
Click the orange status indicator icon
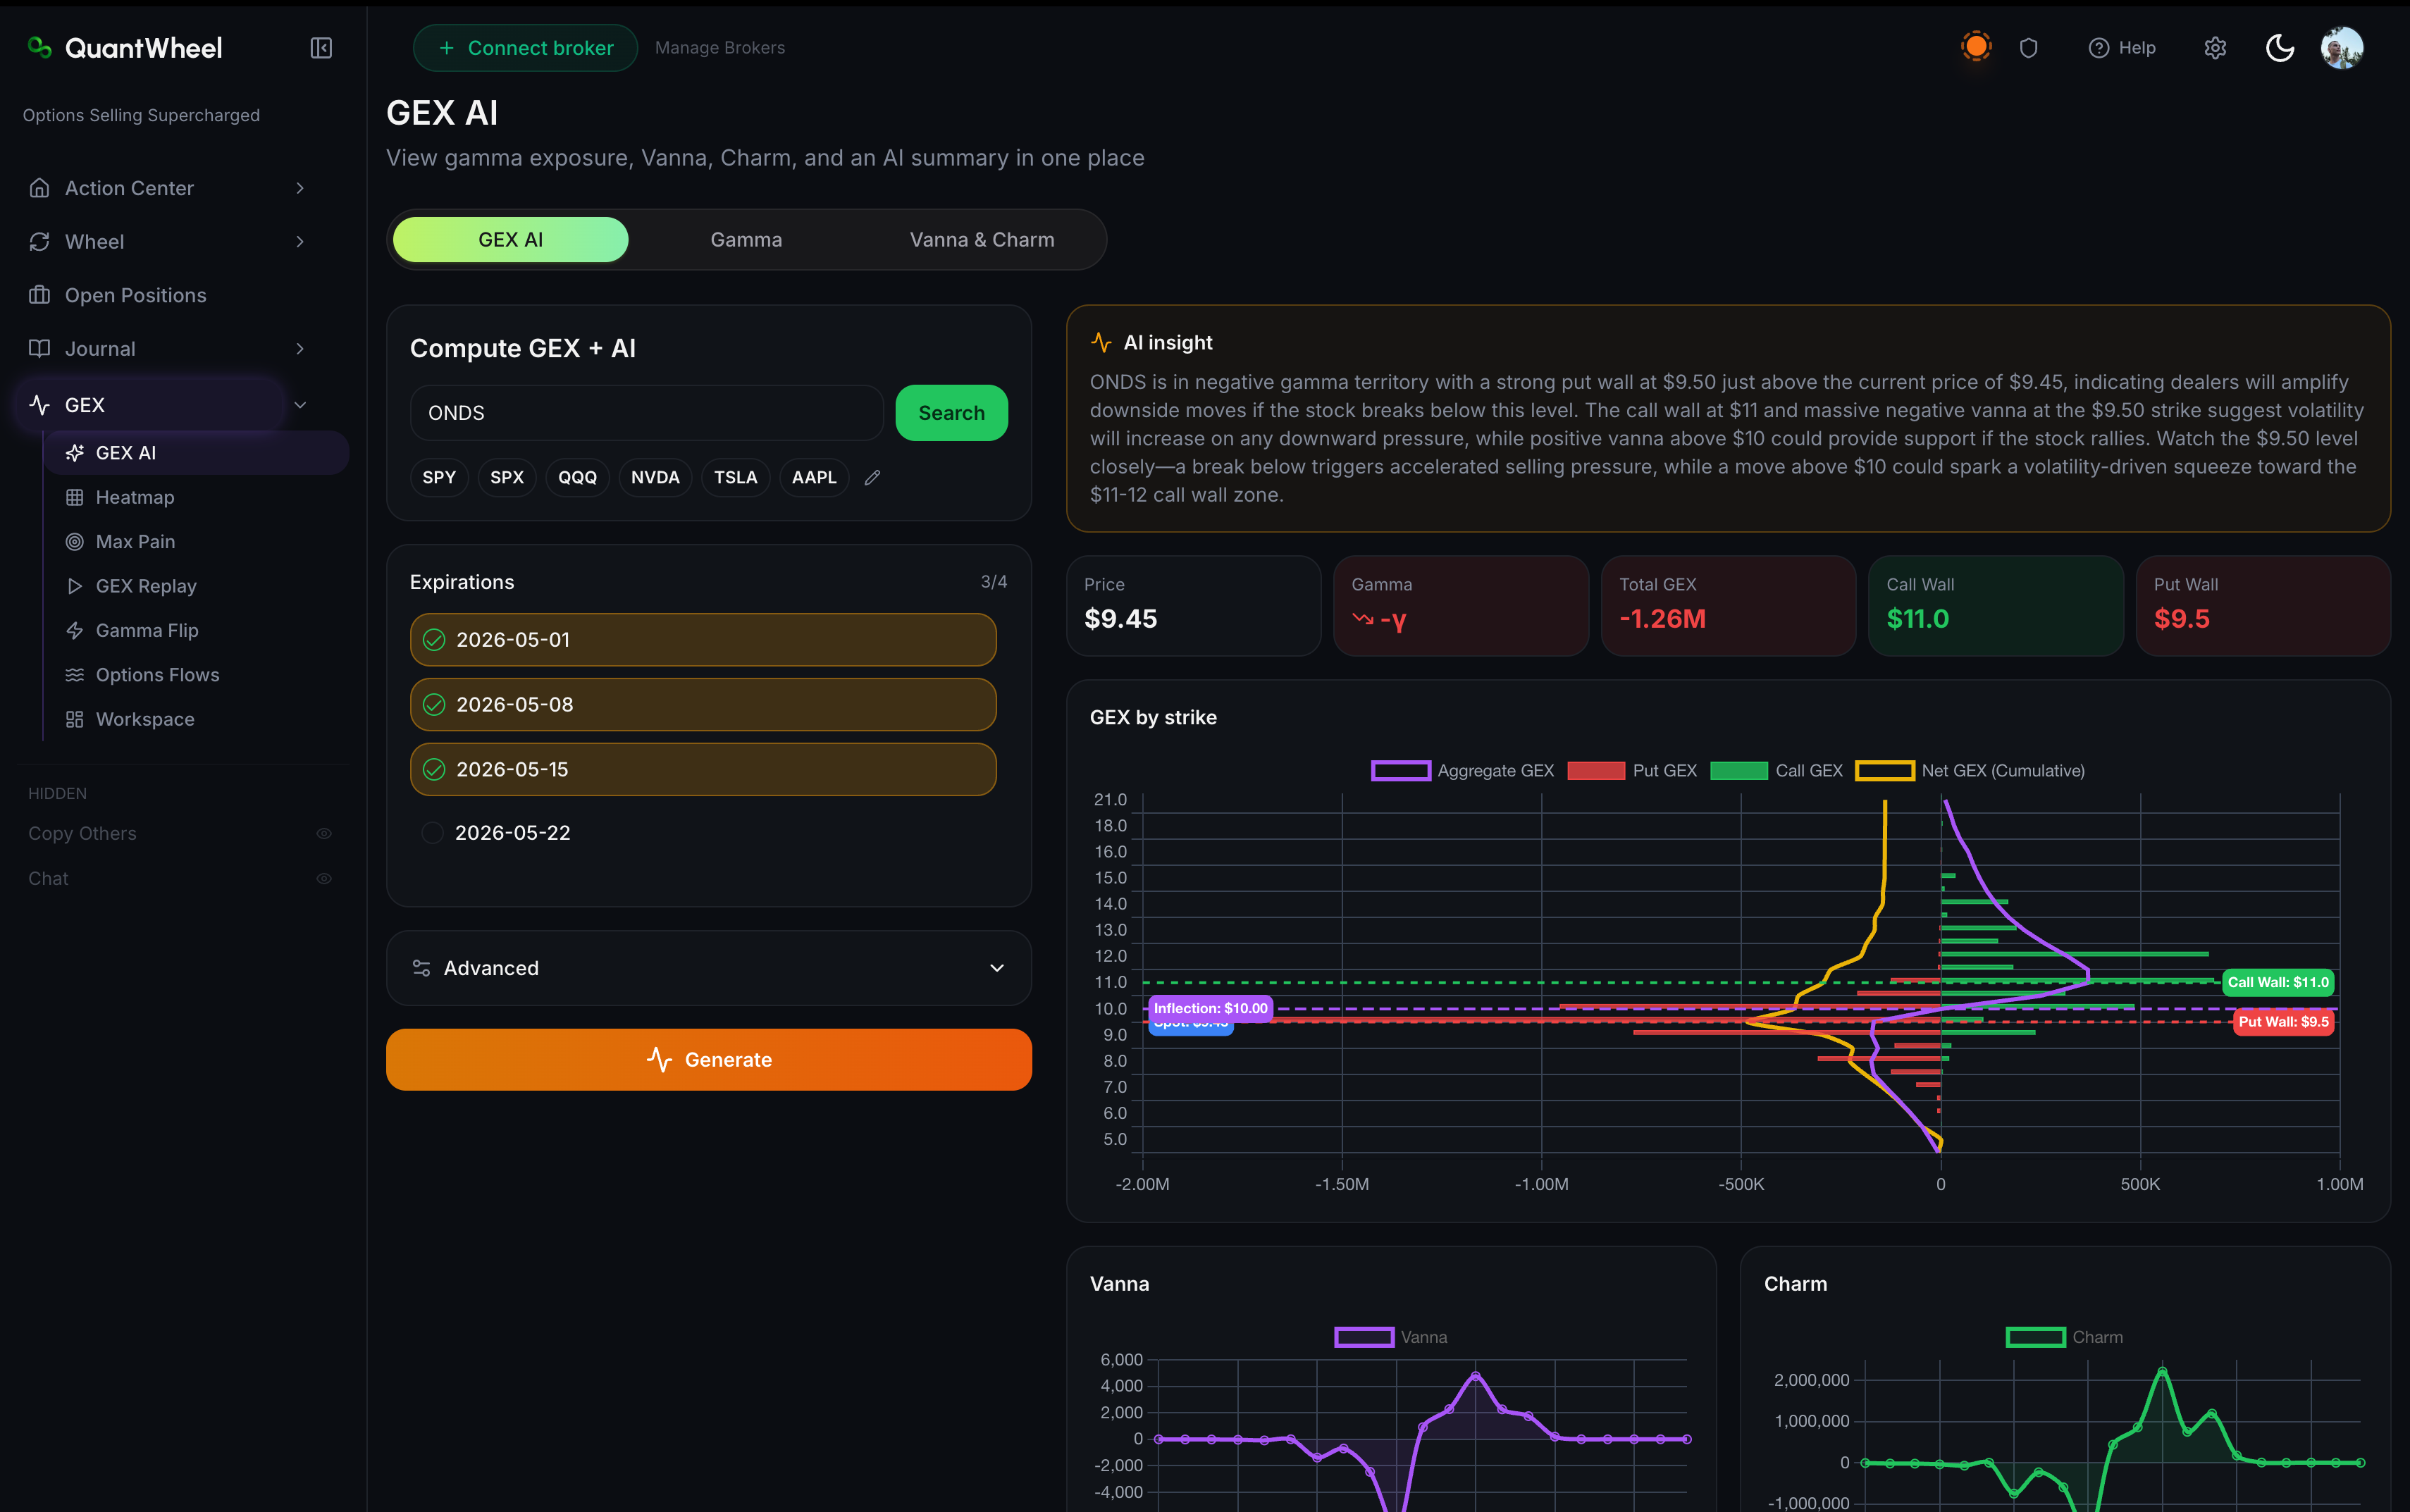(x=1975, y=46)
